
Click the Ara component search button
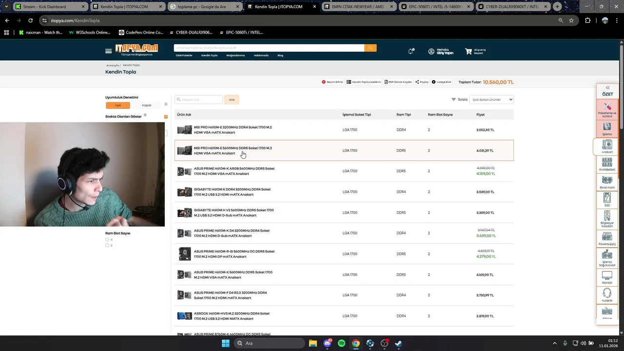click(232, 99)
